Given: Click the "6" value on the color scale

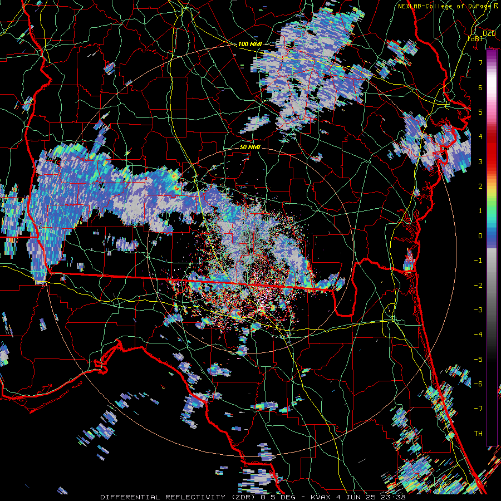Looking at the screenshot, I should (x=480, y=87).
